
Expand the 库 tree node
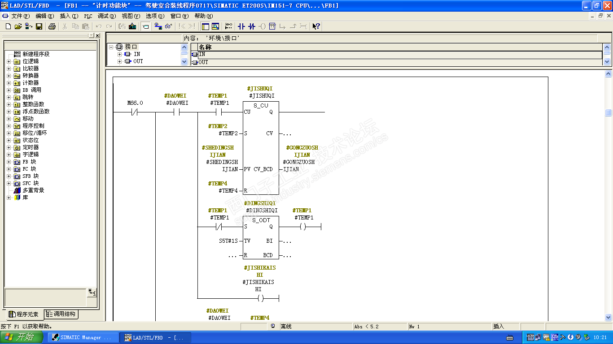point(9,198)
